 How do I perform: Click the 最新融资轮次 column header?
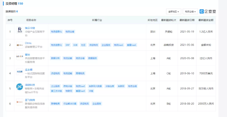[x=169, y=20]
